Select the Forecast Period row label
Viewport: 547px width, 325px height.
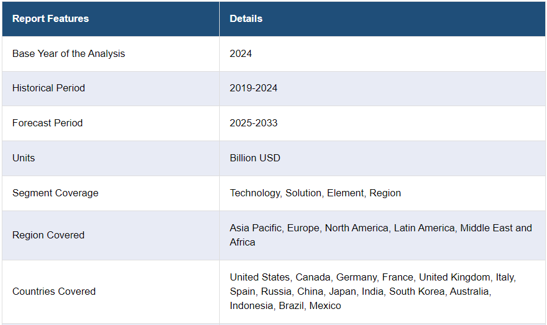point(48,123)
